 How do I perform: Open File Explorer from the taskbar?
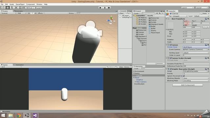(x=10, y=115)
